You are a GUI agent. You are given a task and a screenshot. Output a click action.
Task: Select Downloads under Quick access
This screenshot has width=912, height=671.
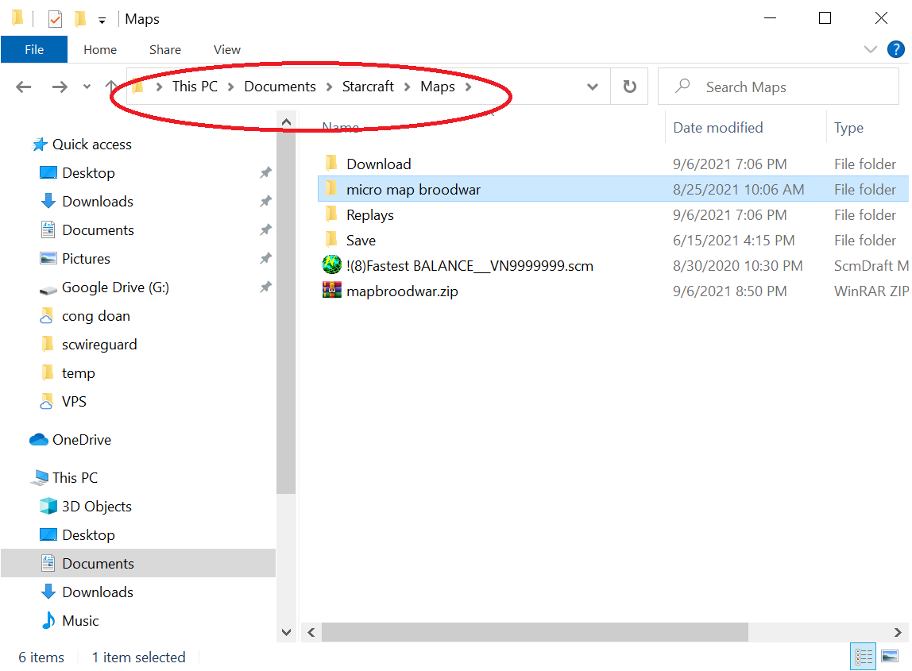[x=98, y=201]
